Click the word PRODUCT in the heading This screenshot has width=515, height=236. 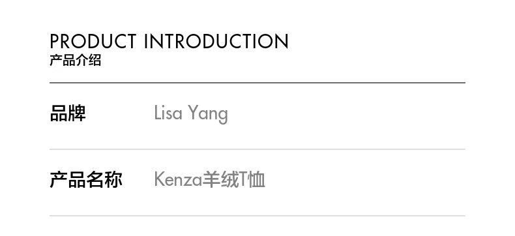click(93, 41)
